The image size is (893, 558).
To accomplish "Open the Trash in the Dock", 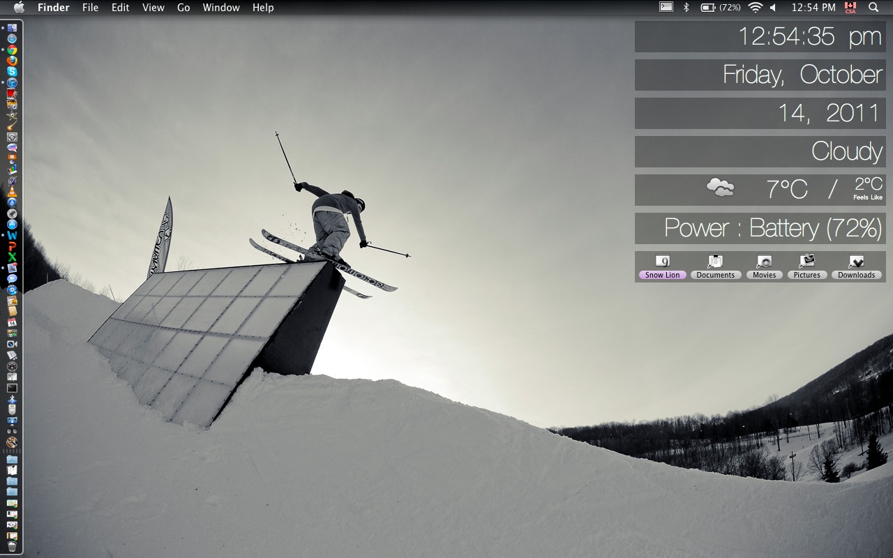I will pyautogui.click(x=12, y=546).
